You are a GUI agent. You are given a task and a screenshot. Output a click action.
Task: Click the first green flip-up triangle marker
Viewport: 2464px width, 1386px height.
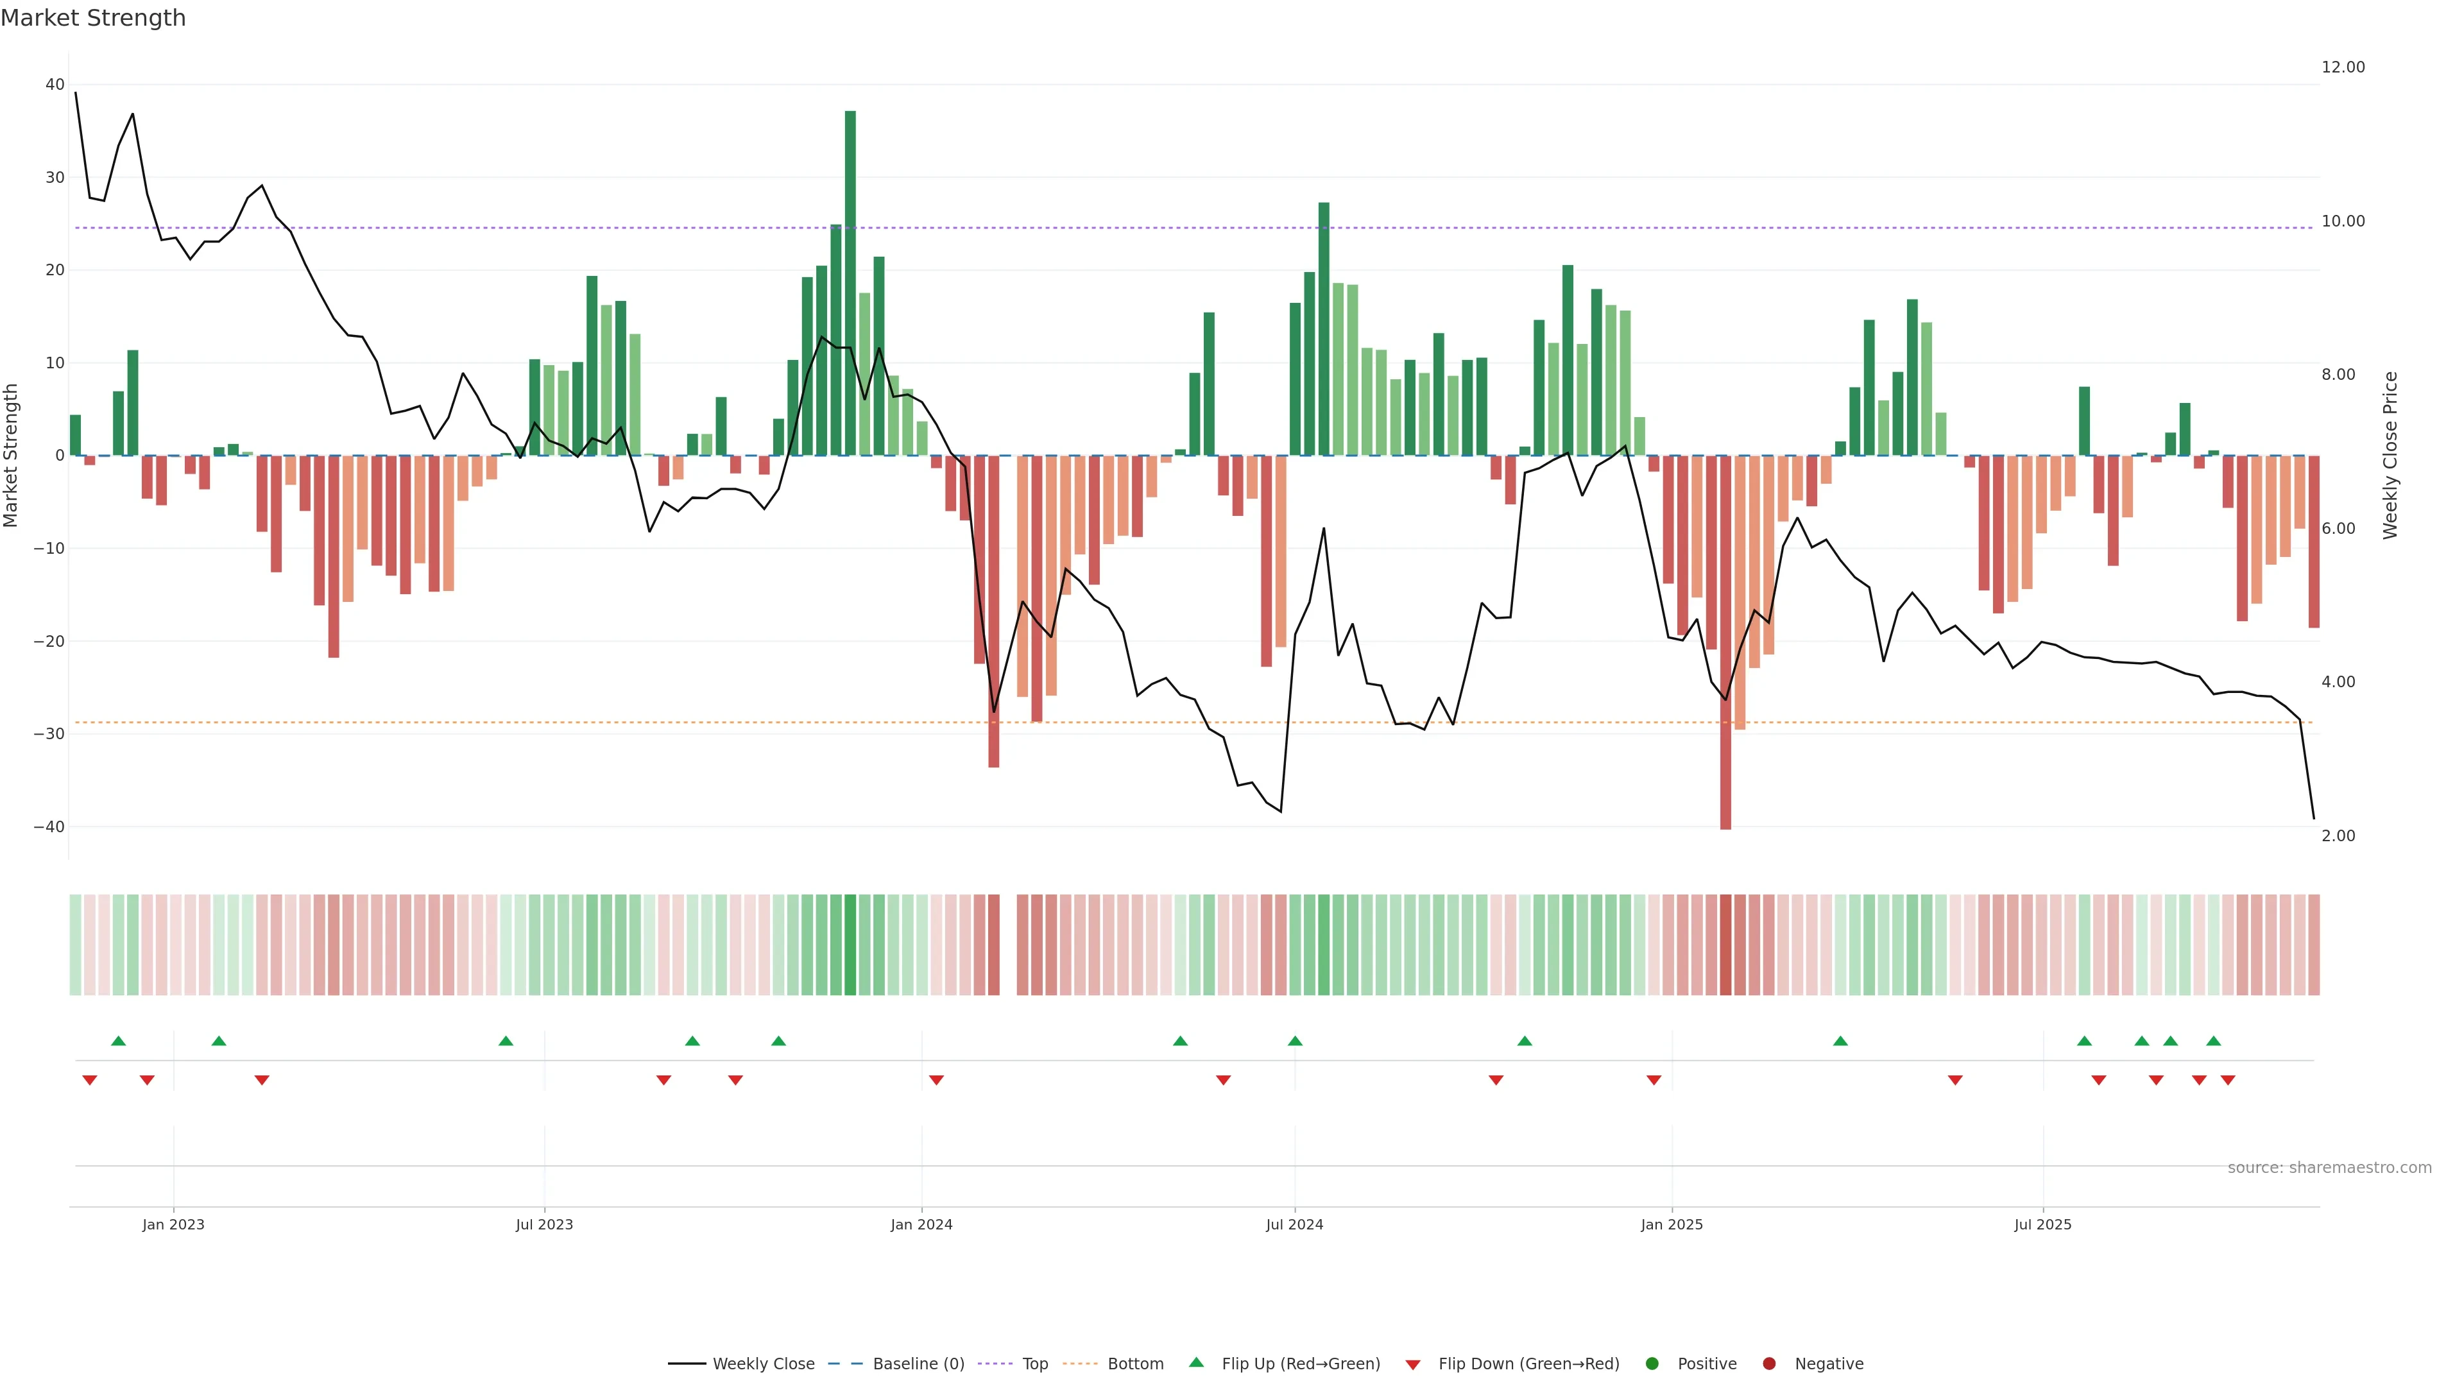(x=119, y=1041)
